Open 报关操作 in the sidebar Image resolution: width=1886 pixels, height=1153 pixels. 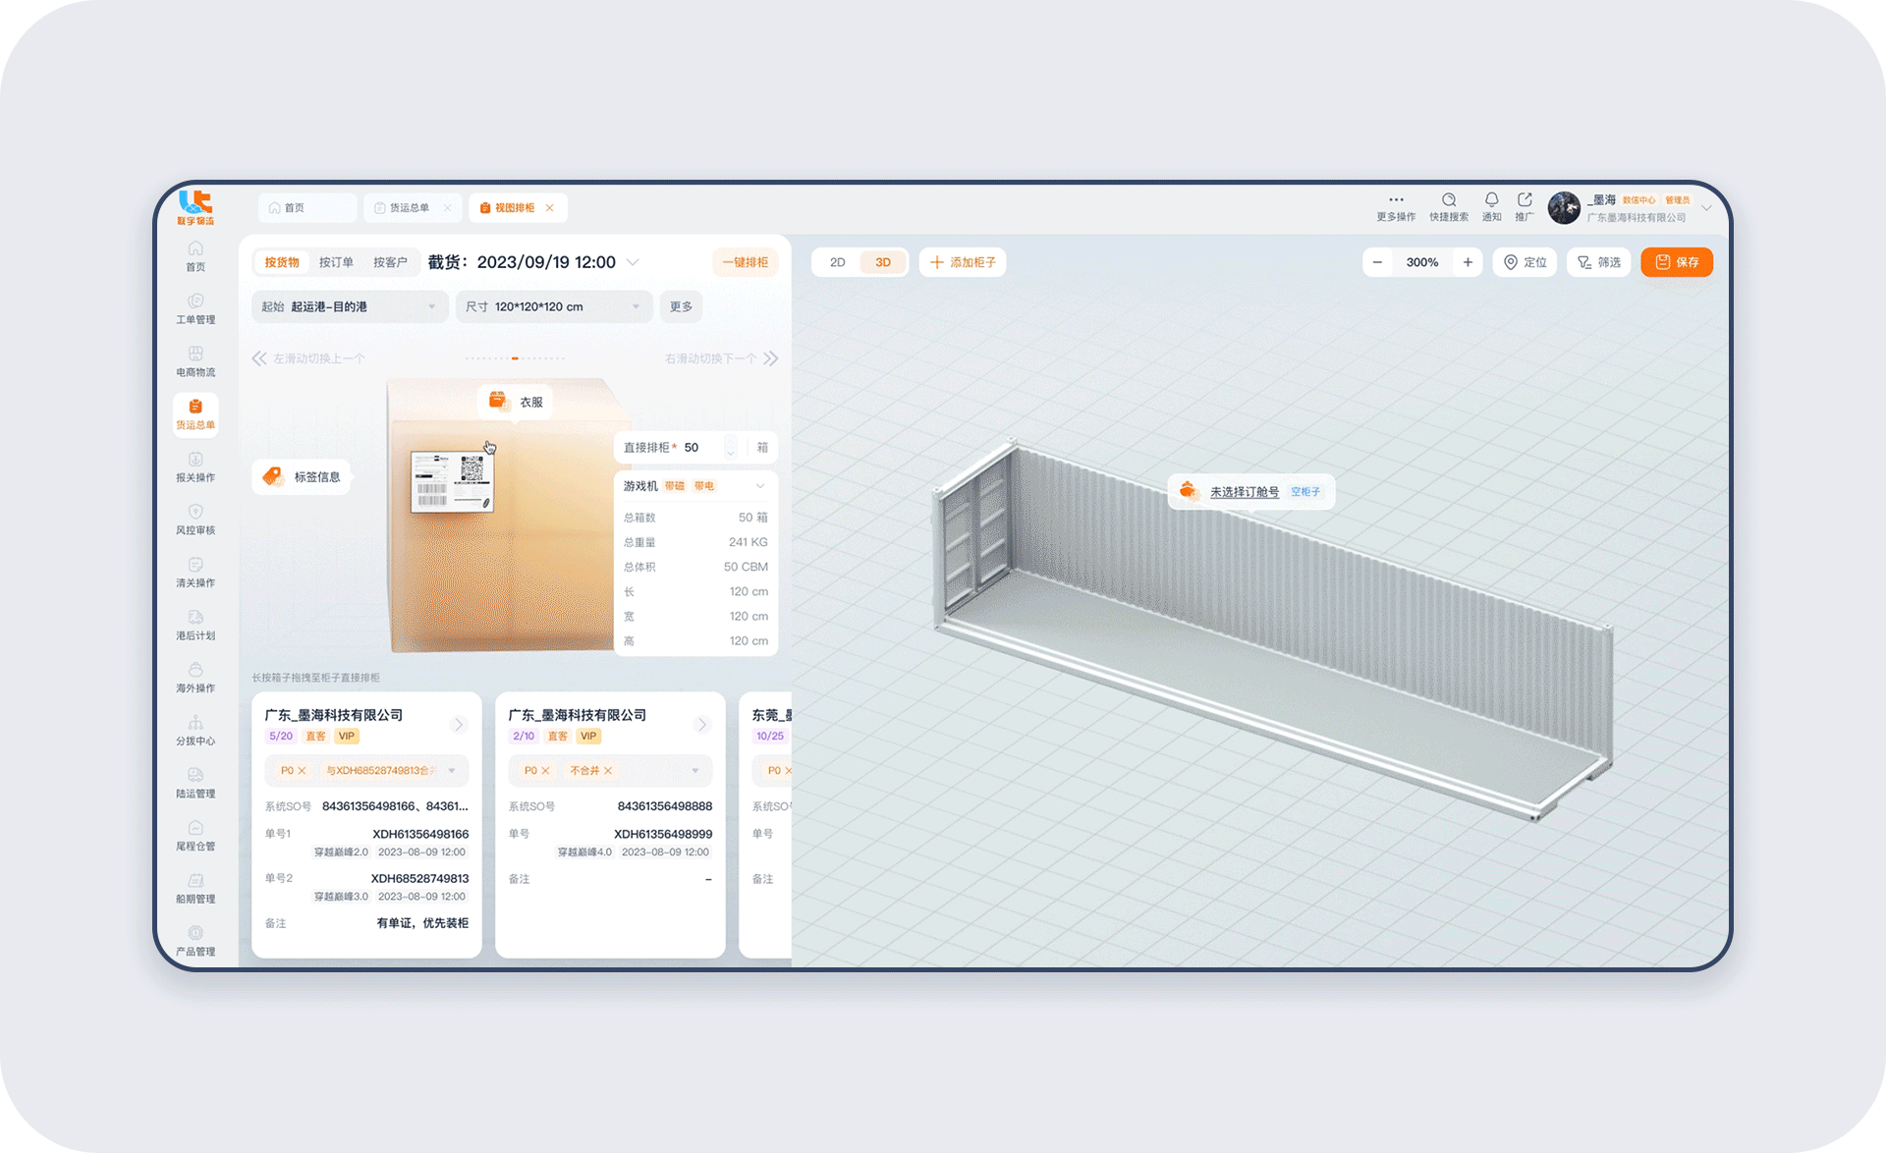pyautogui.click(x=195, y=466)
